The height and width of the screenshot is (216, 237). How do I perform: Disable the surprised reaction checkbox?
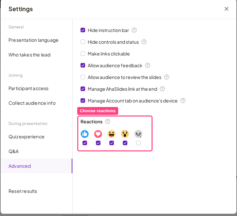point(125,143)
